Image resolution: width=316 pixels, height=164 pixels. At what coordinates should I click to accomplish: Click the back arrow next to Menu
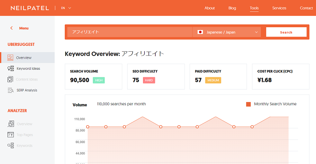click(x=11, y=28)
